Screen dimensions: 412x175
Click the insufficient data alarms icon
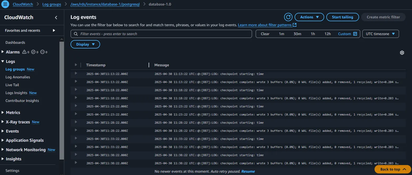point(42,52)
